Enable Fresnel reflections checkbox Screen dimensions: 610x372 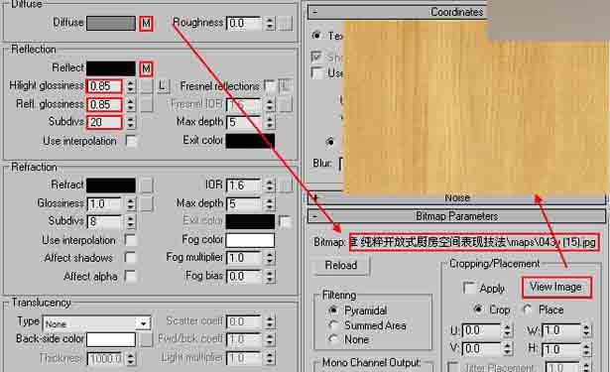[269, 85]
